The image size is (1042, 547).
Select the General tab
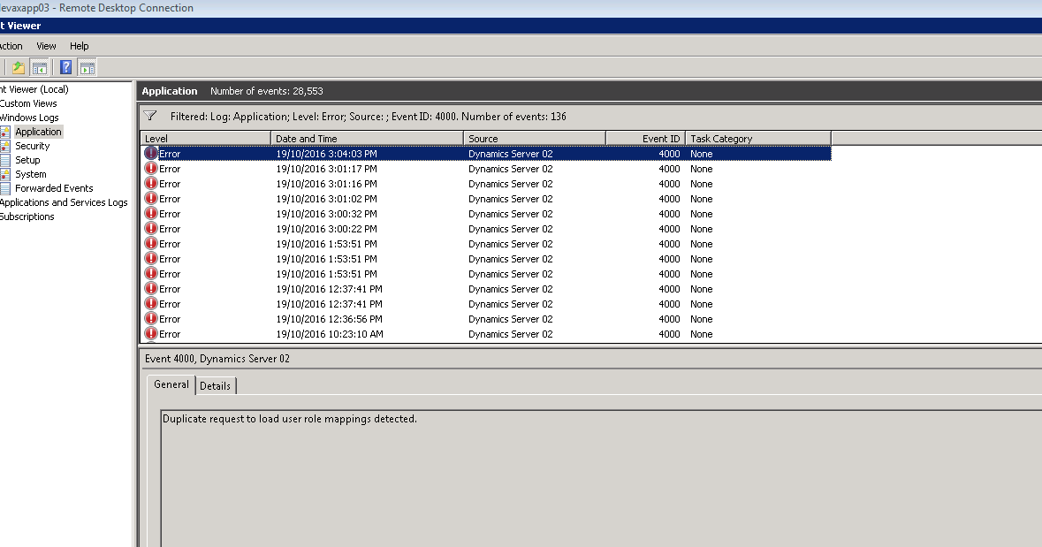(170, 384)
